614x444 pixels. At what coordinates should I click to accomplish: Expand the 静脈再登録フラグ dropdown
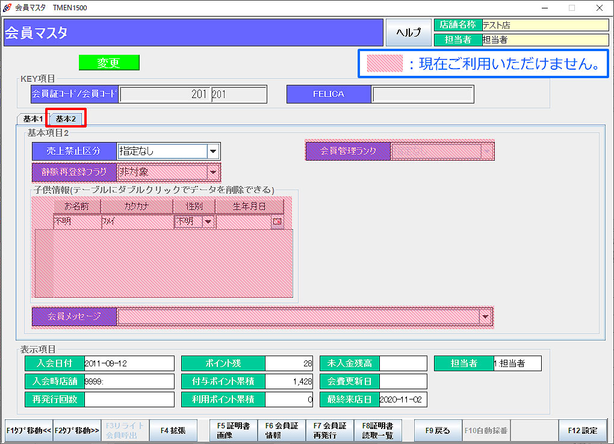(213, 172)
